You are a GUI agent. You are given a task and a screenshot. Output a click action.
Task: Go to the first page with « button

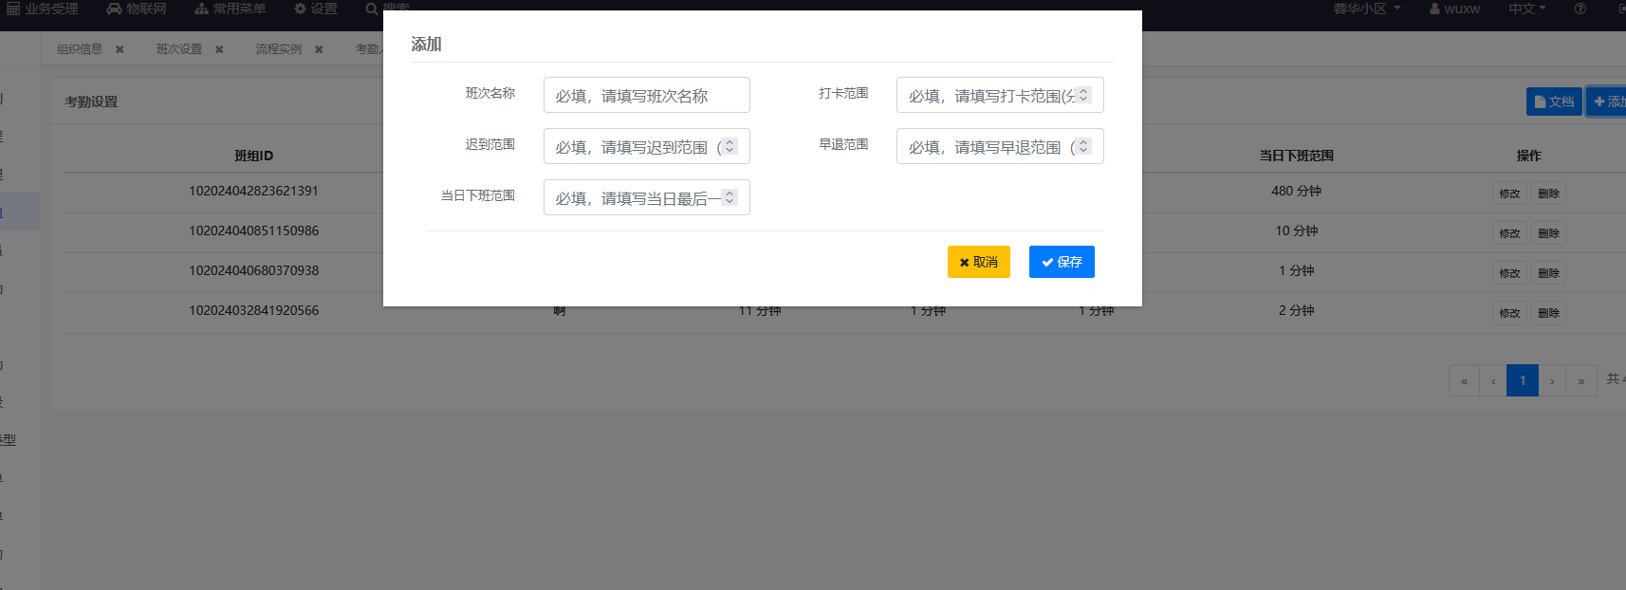pyautogui.click(x=1464, y=380)
